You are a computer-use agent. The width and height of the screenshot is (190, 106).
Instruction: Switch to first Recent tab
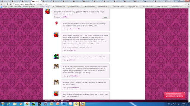pos(5,1)
